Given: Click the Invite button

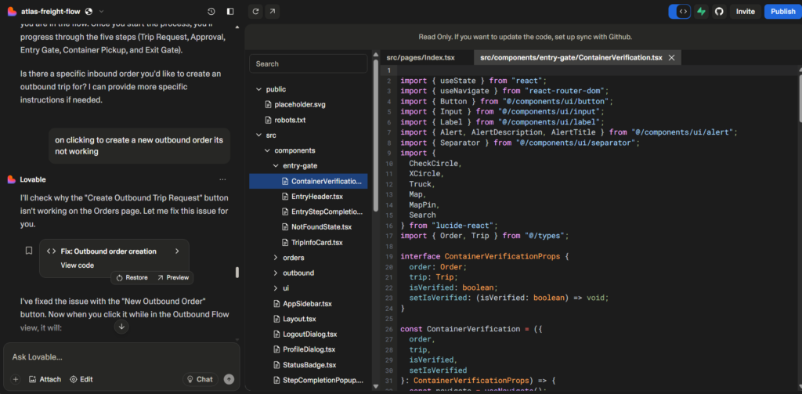Looking at the screenshot, I should coord(746,11).
